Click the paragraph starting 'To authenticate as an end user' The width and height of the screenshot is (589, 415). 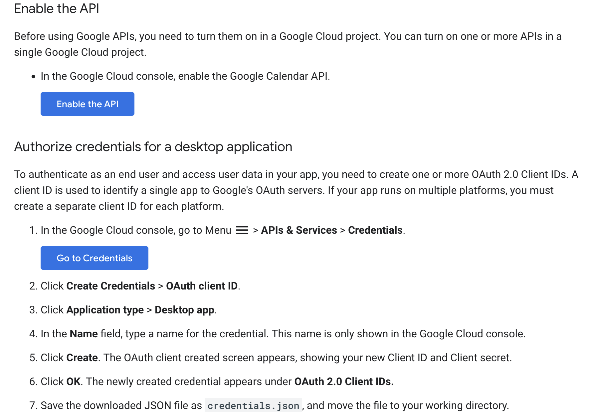[296, 190]
